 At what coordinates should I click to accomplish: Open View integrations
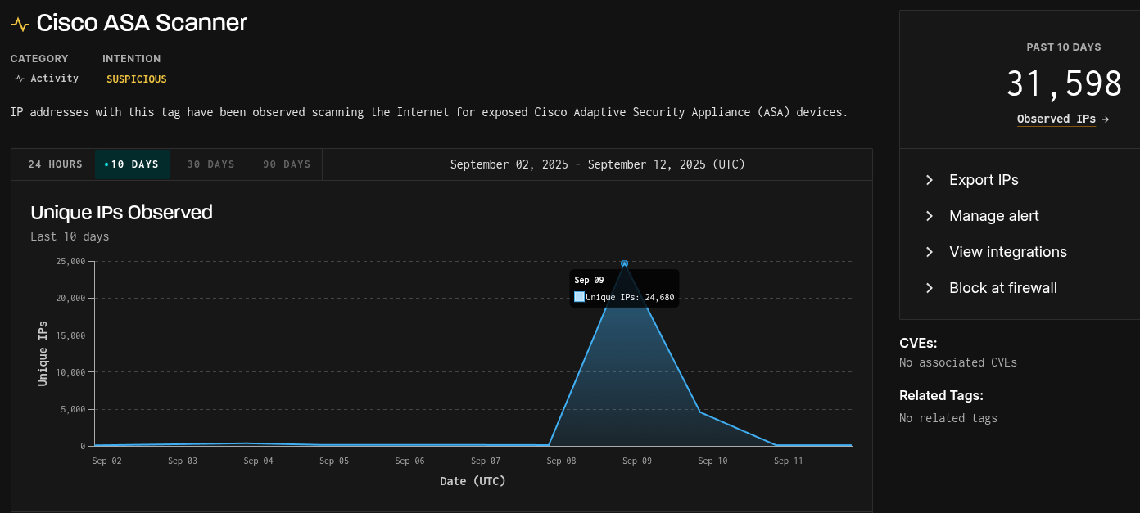click(1008, 251)
